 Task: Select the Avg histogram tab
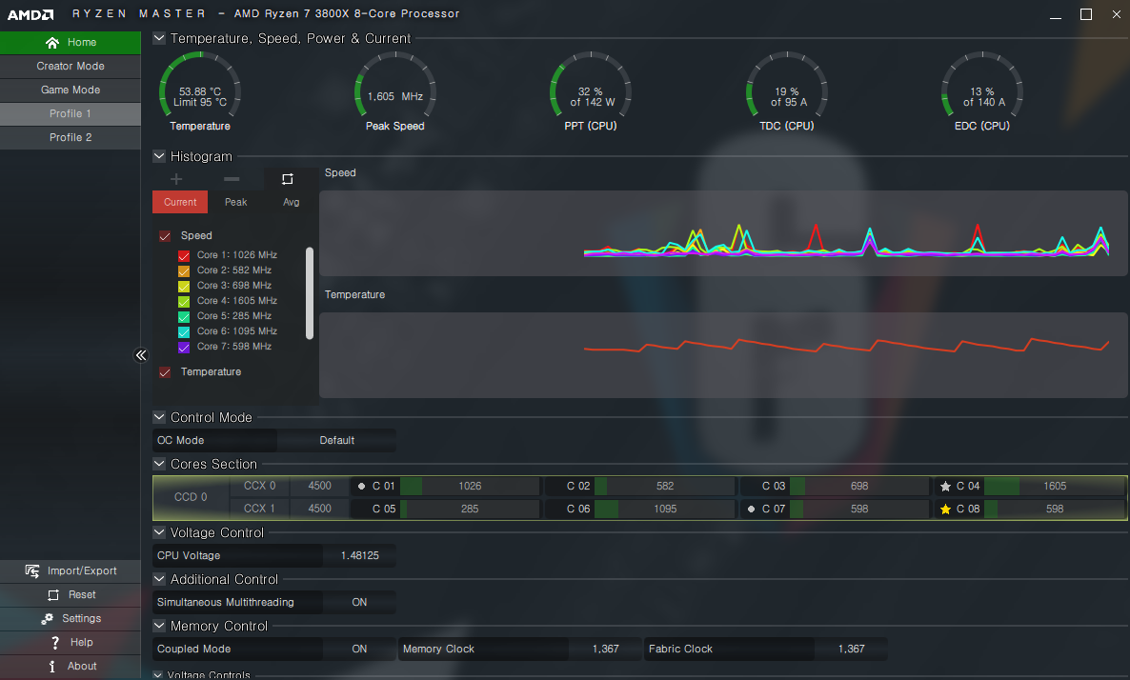tap(292, 203)
